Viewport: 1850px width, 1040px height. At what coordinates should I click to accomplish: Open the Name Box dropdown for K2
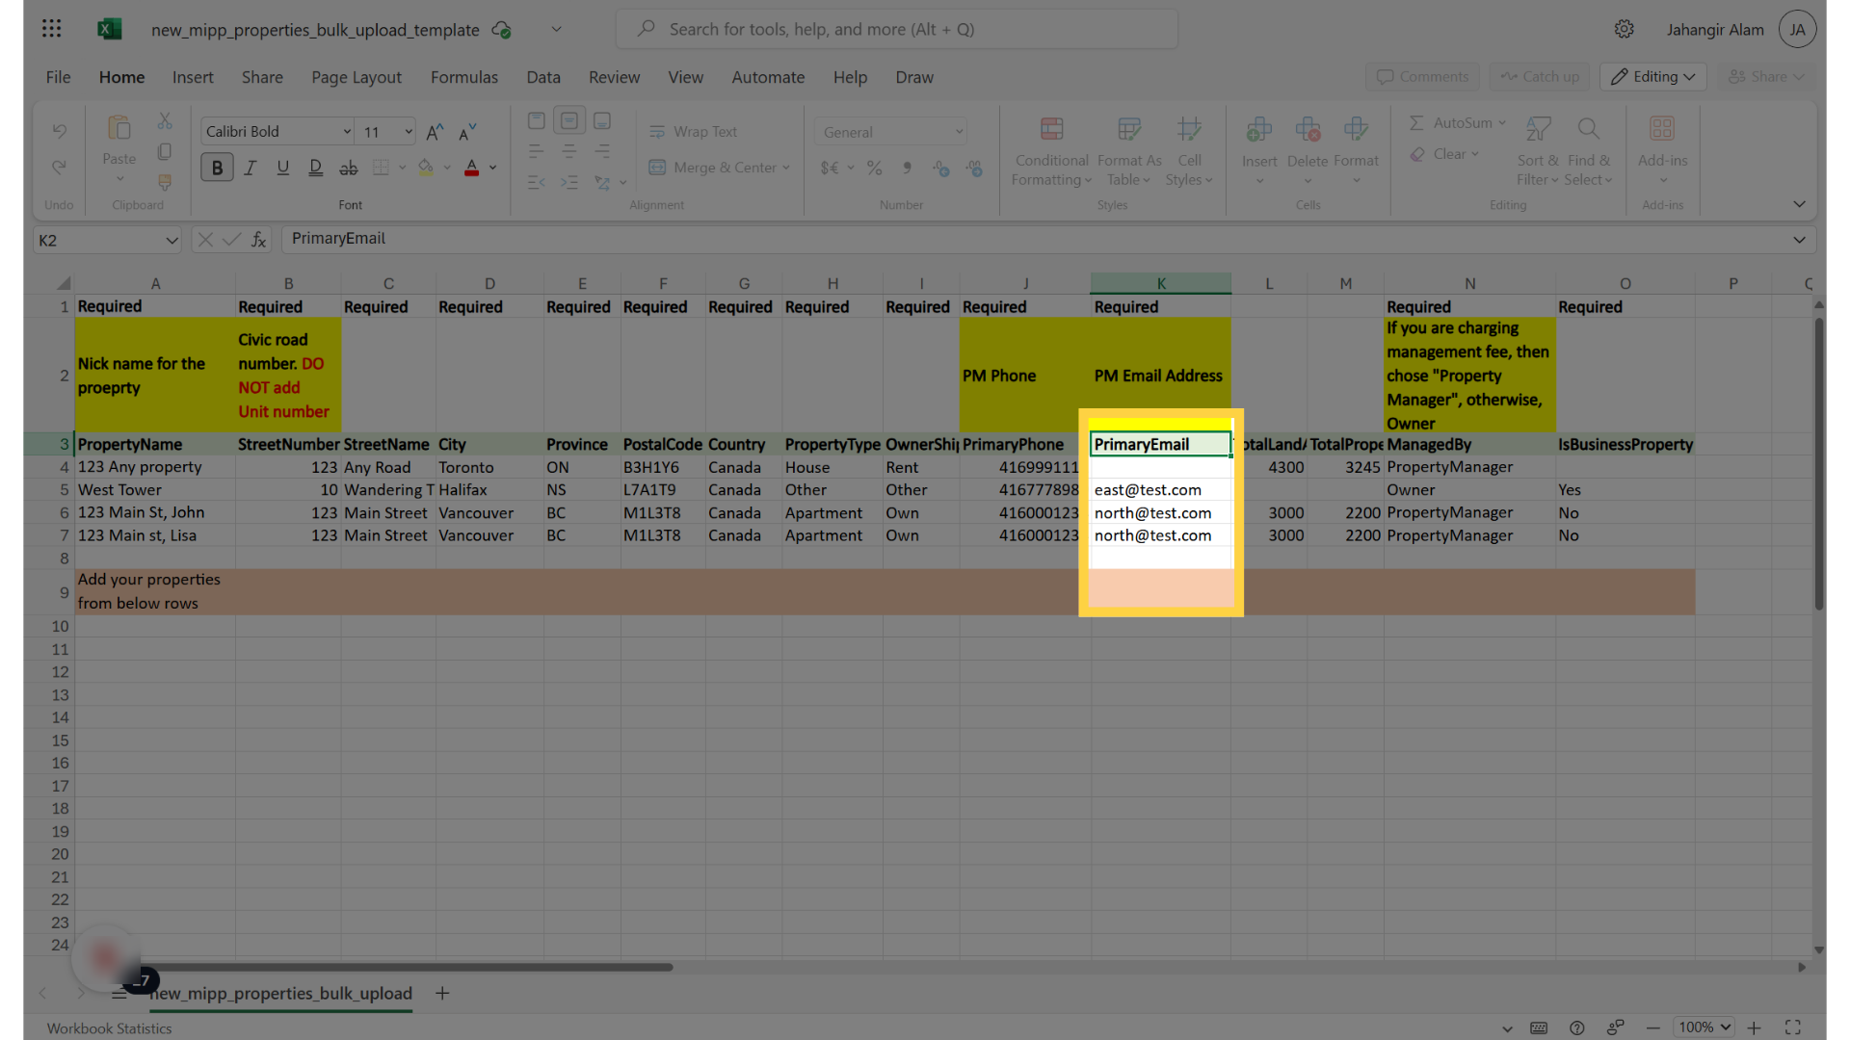[172, 240]
